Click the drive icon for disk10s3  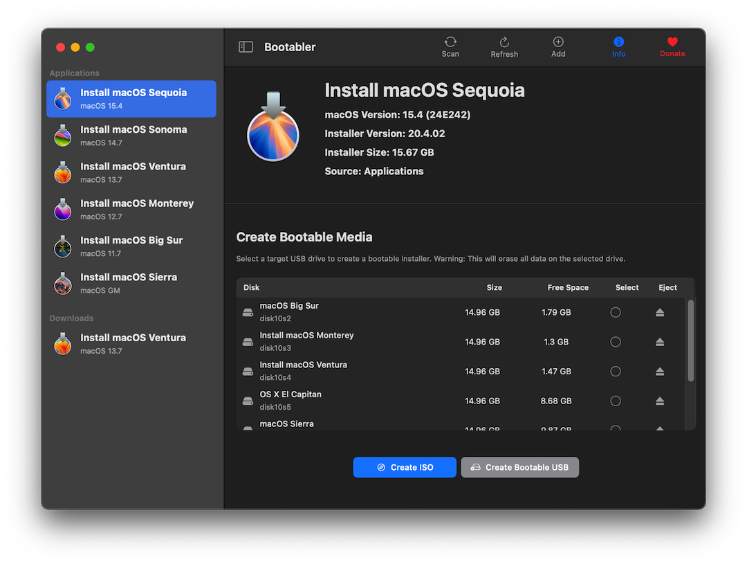(248, 342)
